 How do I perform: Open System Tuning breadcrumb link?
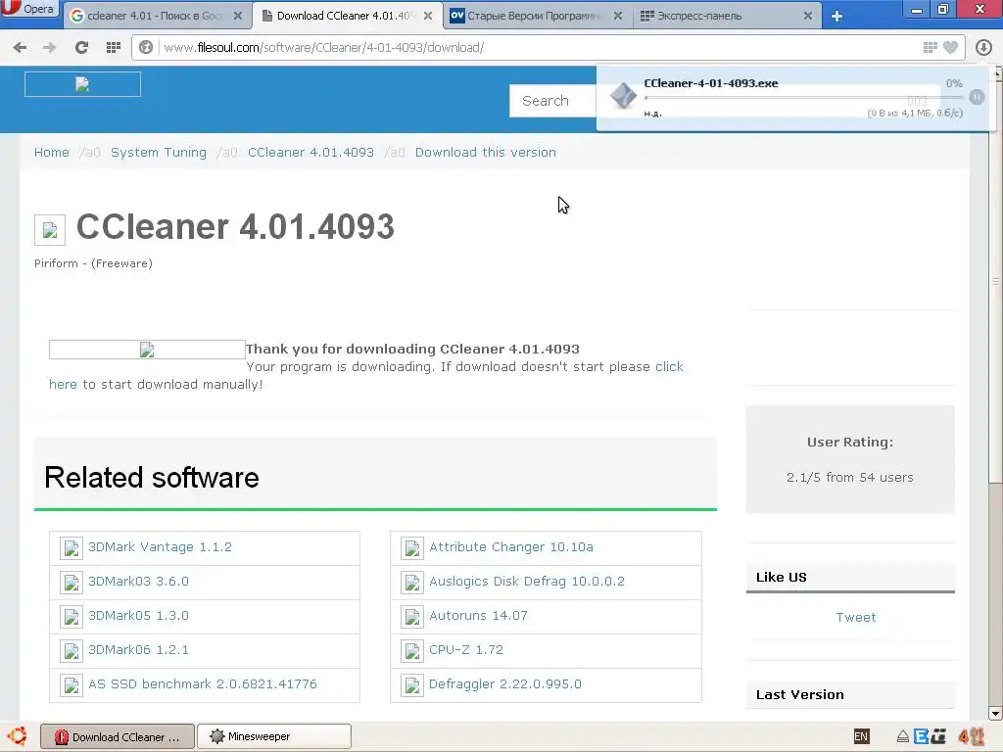click(159, 152)
